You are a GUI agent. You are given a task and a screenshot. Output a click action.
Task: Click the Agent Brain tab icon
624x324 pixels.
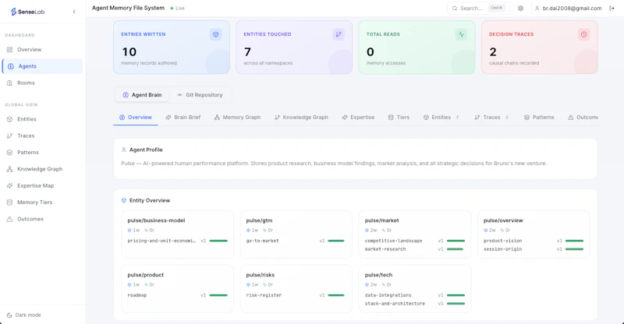126,95
